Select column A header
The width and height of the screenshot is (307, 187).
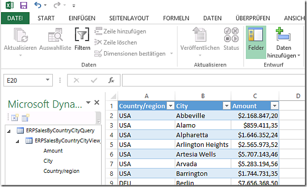click(146, 96)
